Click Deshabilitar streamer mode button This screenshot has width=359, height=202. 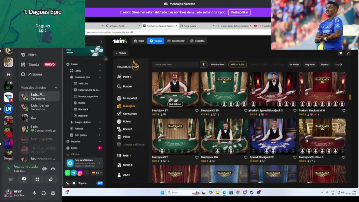click(x=240, y=12)
